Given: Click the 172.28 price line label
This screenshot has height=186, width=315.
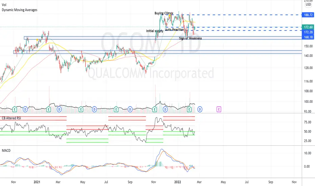Looking at the screenshot, I should (x=308, y=32).
